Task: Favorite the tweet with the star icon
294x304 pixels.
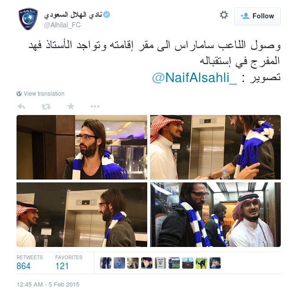Action: pos(71,106)
